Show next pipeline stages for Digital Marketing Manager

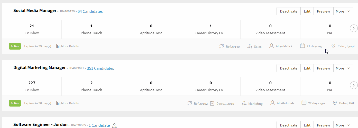tap(354, 85)
